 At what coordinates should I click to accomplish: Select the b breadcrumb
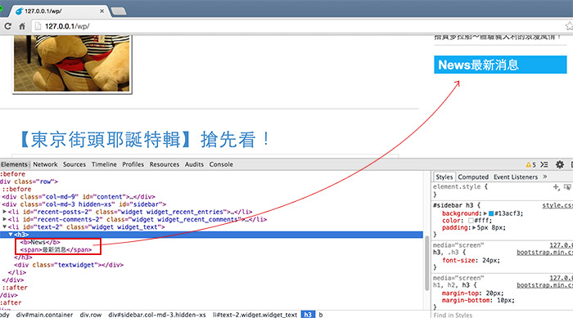[321, 315]
